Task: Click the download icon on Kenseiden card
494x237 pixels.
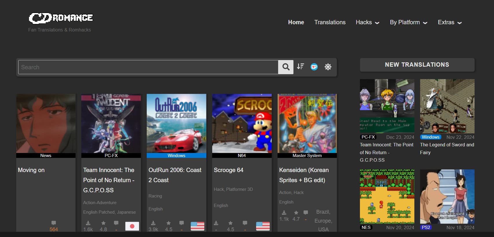Action: (x=284, y=213)
